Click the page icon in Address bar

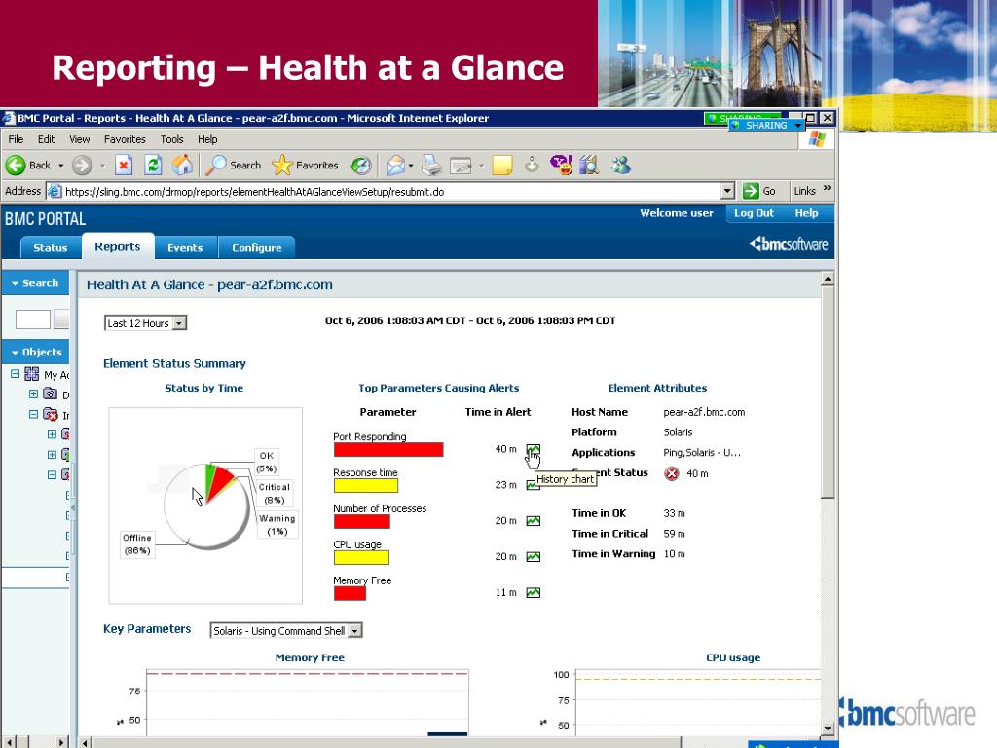55,191
